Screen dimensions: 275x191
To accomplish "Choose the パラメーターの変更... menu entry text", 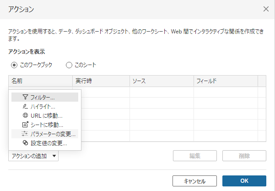I will (x=53, y=134).
